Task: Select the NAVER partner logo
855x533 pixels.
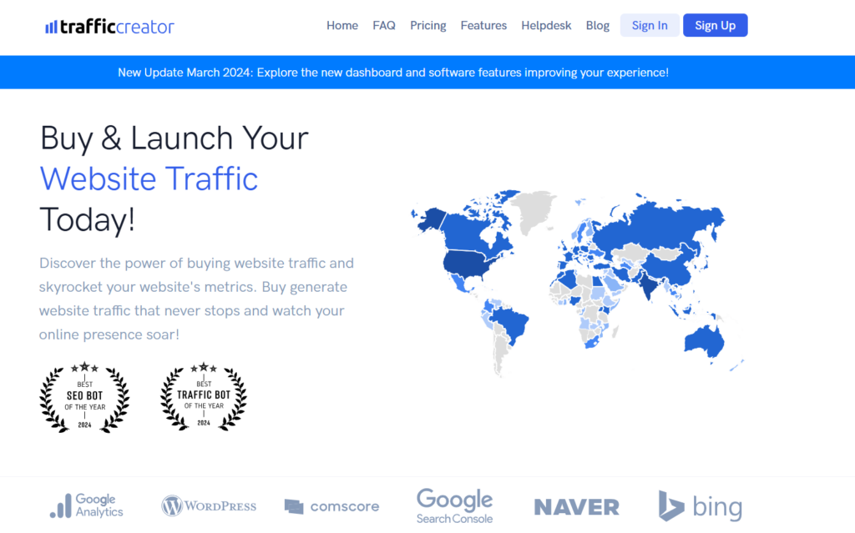Action: point(577,505)
